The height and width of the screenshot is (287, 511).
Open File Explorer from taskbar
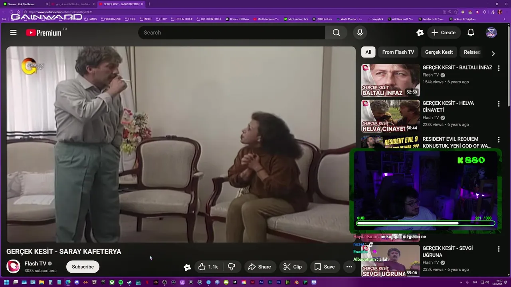click(x=42, y=282)
